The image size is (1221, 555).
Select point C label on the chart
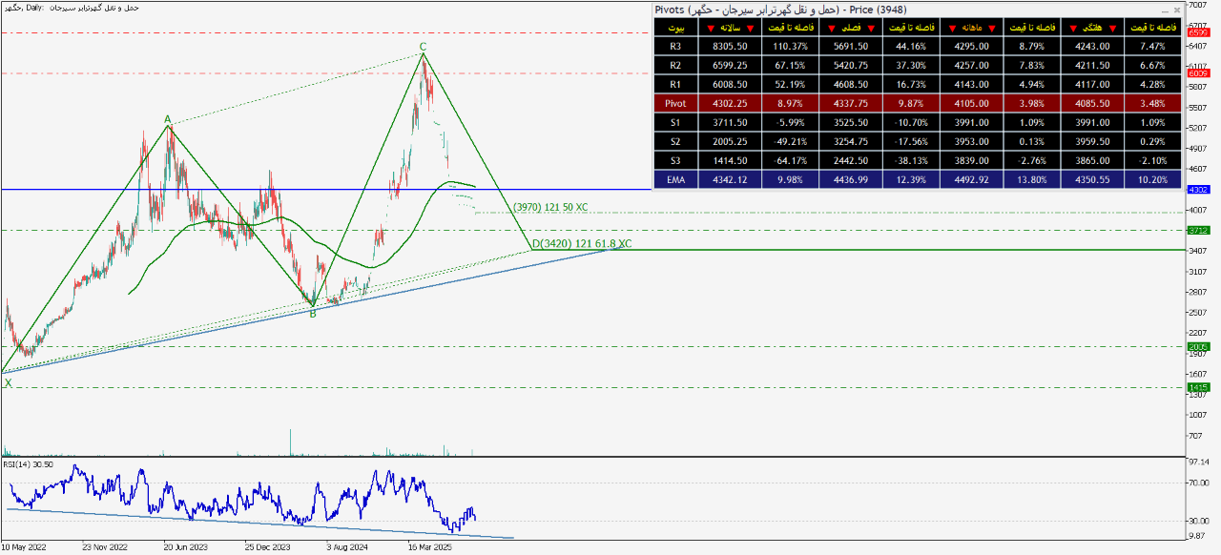(423, 46)
